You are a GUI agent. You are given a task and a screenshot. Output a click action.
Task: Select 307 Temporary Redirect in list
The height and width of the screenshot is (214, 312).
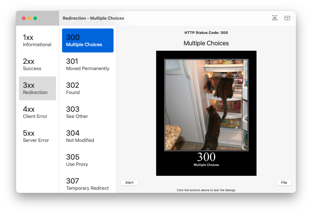88,184
